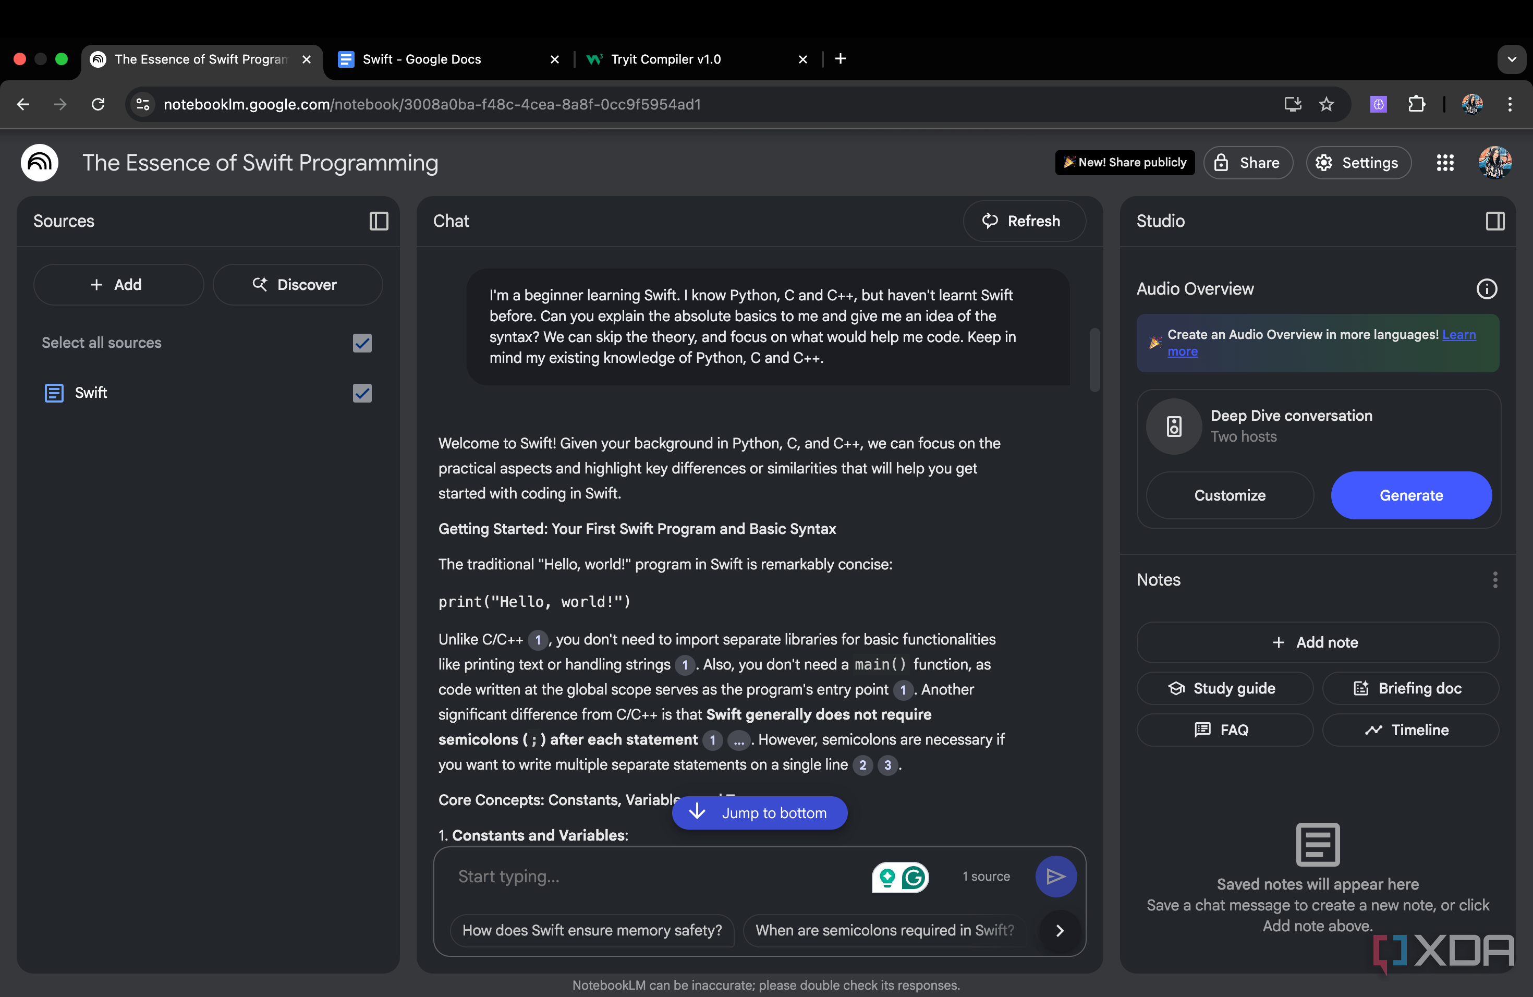Screen dimensions: 1533x997
Task: Switch to Tryit Compiler v1.0 tab
Action: point(665,59)
